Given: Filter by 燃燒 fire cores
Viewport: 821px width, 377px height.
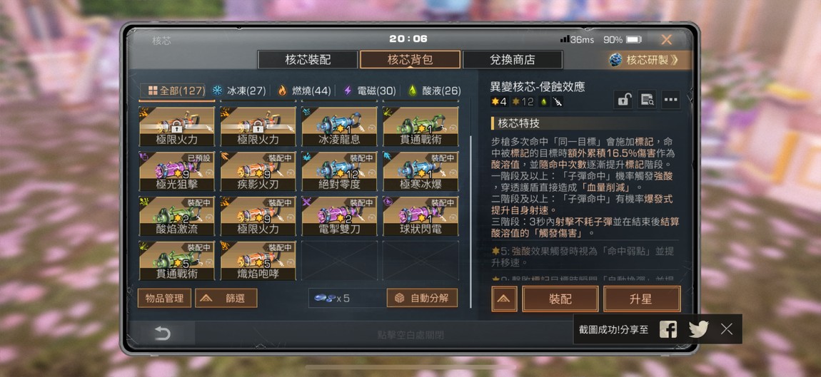Looking at the screenshot, I should (304, 91).
